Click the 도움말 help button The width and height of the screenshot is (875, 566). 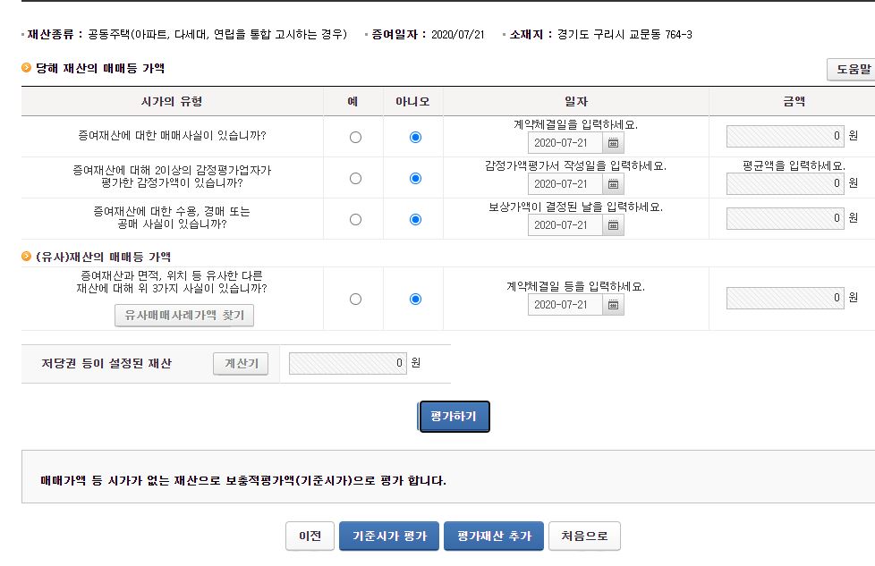850,69
